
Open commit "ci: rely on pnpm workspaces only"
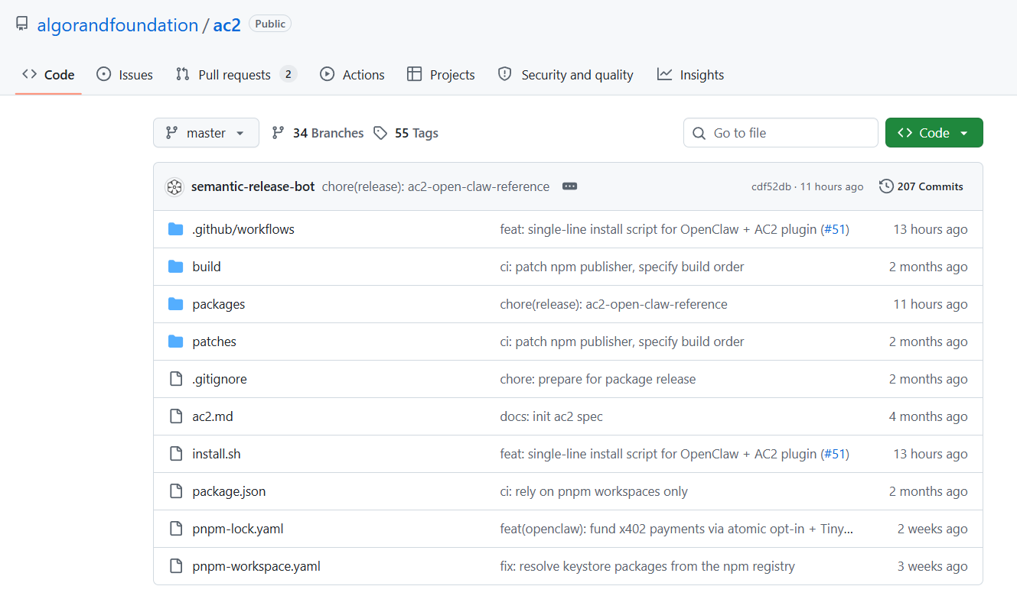(594, 491)
